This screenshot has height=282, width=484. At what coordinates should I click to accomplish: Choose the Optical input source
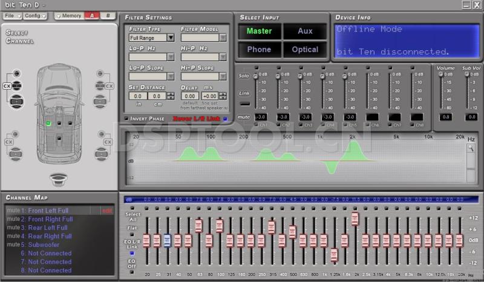305,50
